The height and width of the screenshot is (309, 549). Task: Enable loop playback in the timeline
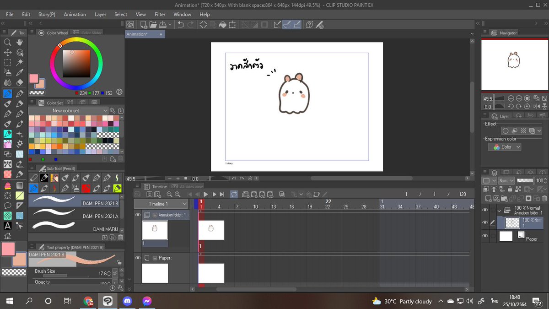click(234, 195)
